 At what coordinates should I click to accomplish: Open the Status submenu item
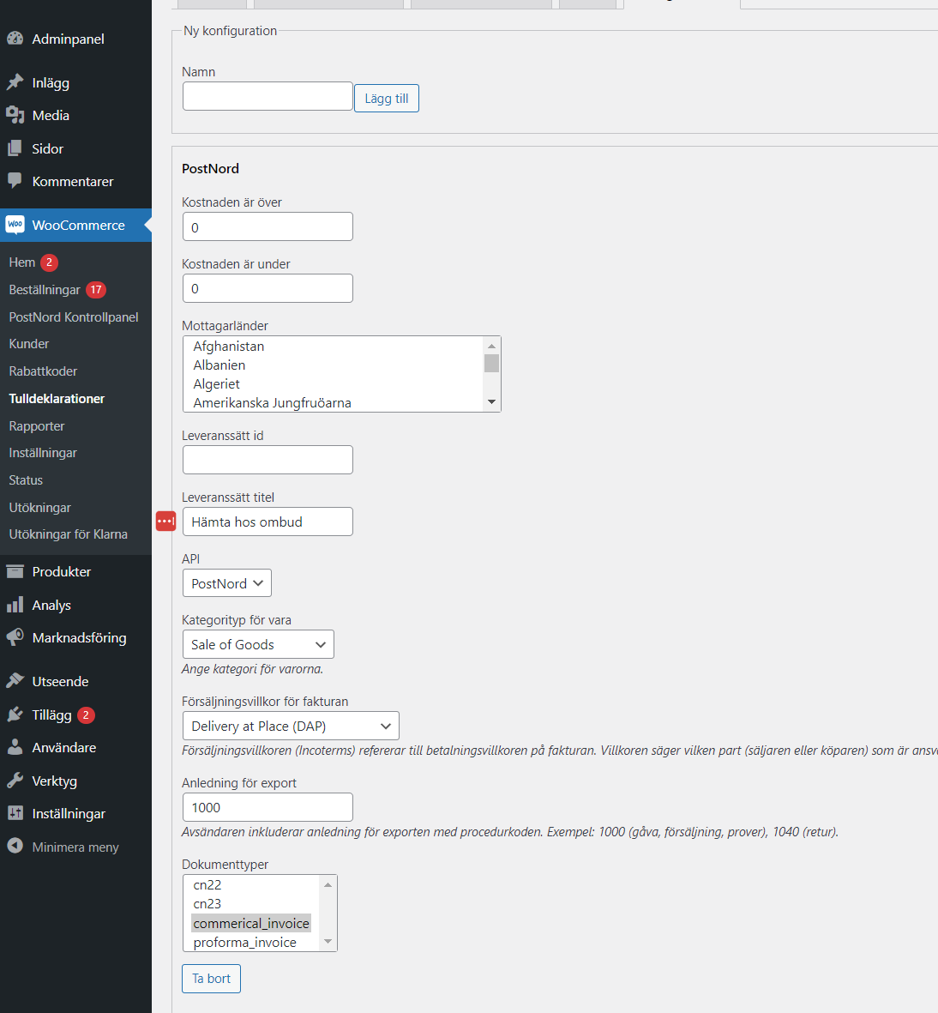(x=26, y=480)
